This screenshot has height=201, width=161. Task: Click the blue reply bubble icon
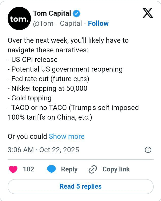coord(51,169)
